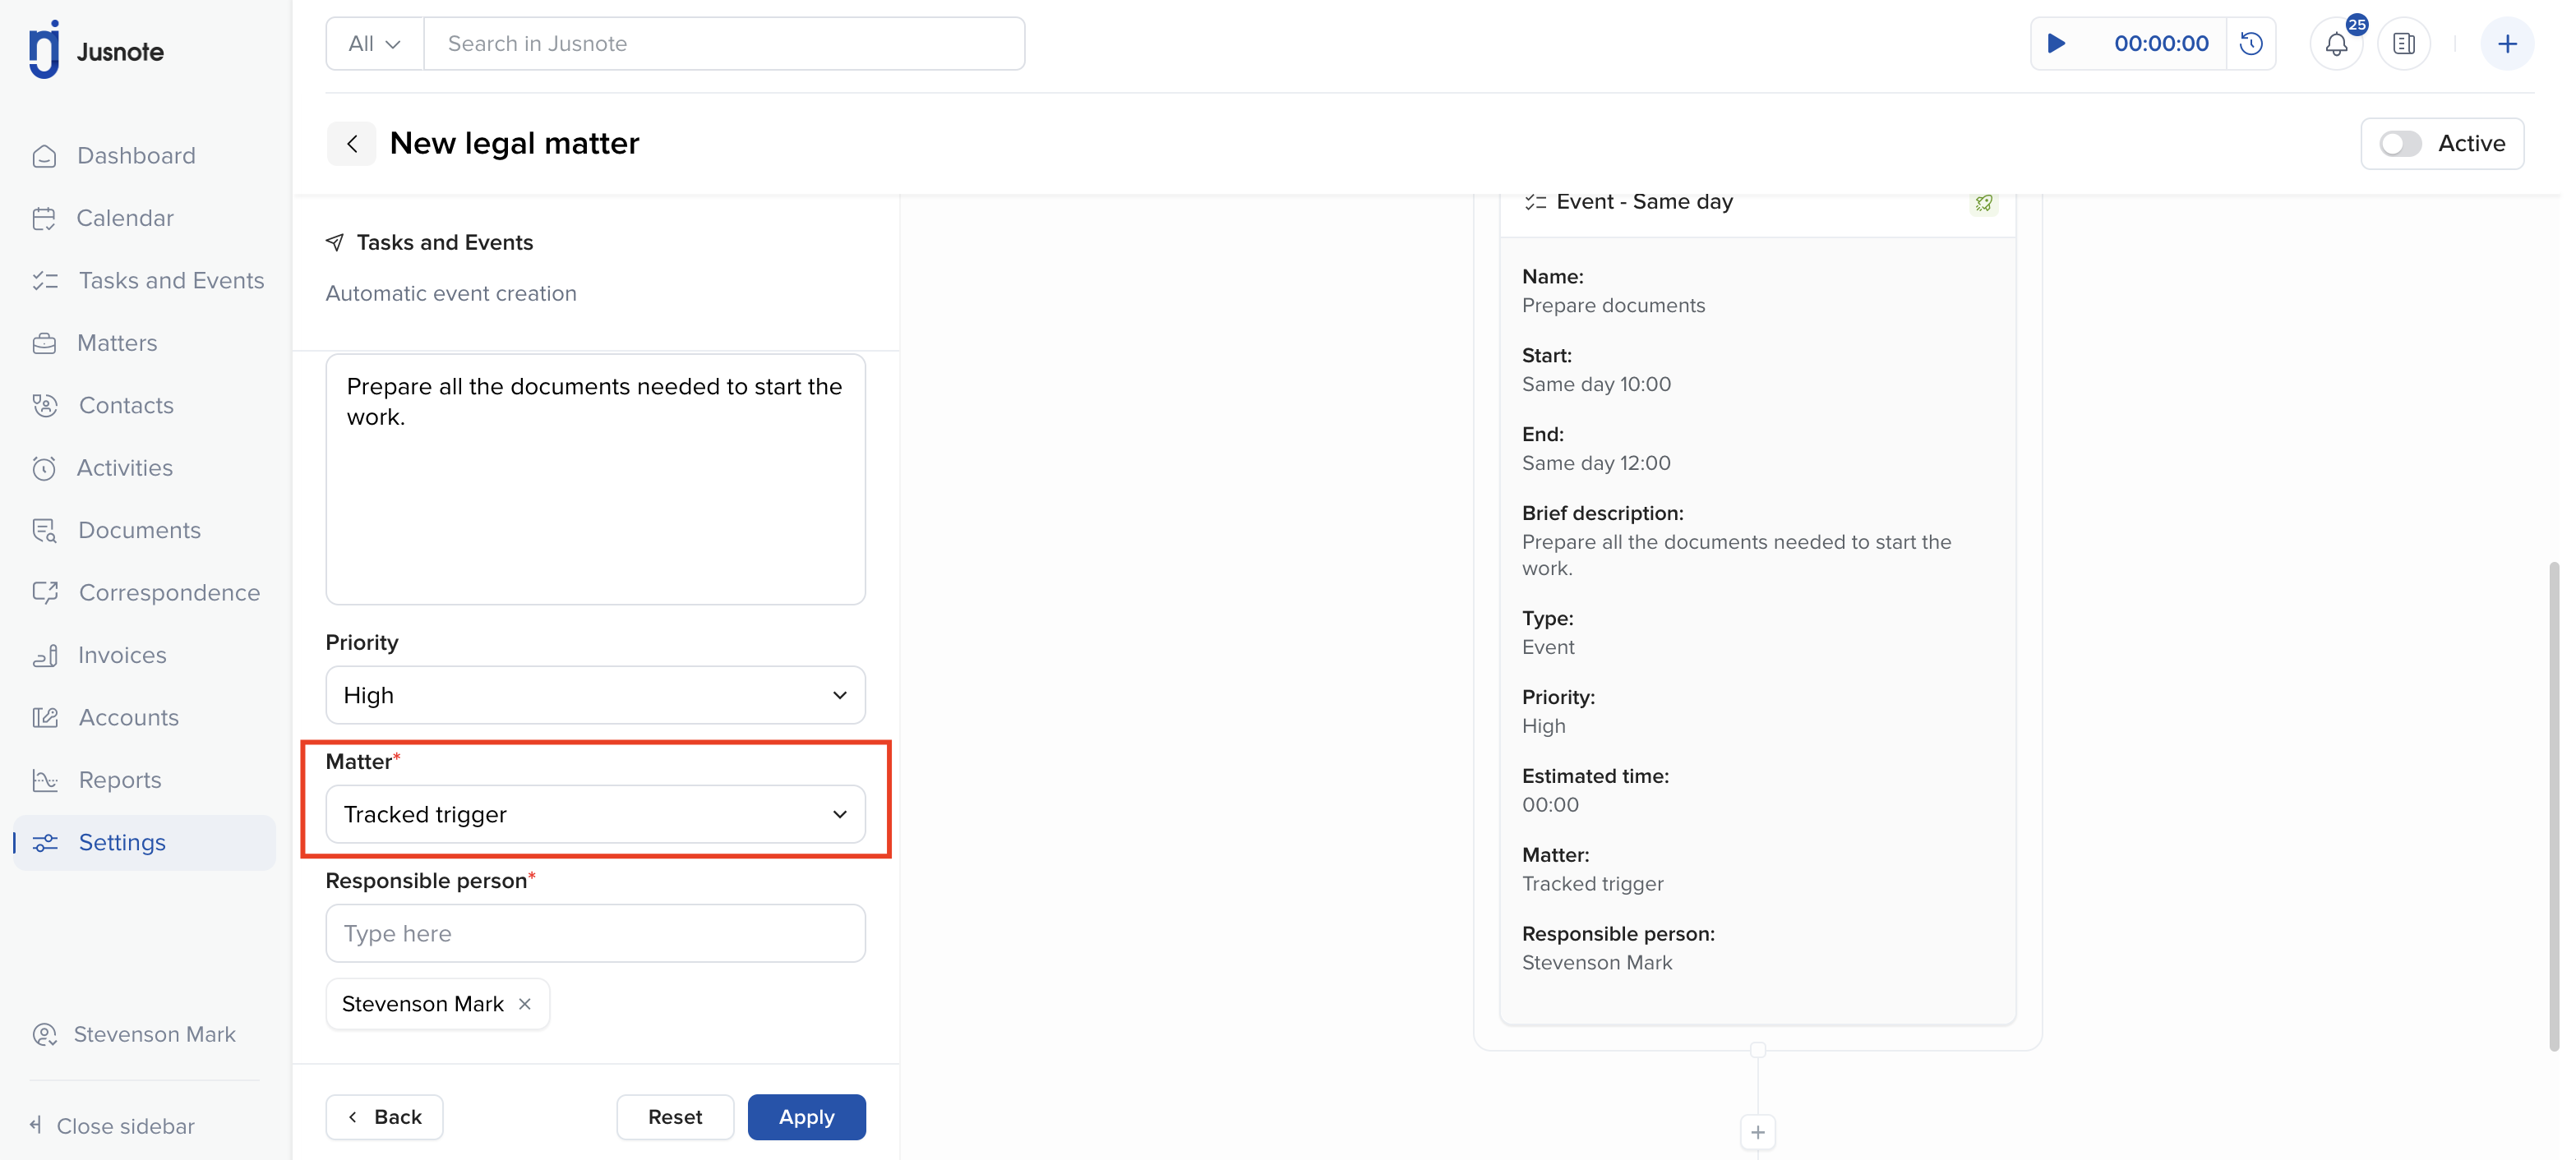Click the Apply button
Image resolution: width=2576 pixels, height=1160 pixels.
(x=806, y=1117)
